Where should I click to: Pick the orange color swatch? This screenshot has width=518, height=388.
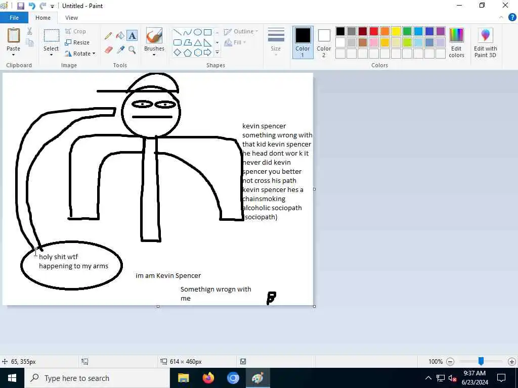tap(385, 31)
